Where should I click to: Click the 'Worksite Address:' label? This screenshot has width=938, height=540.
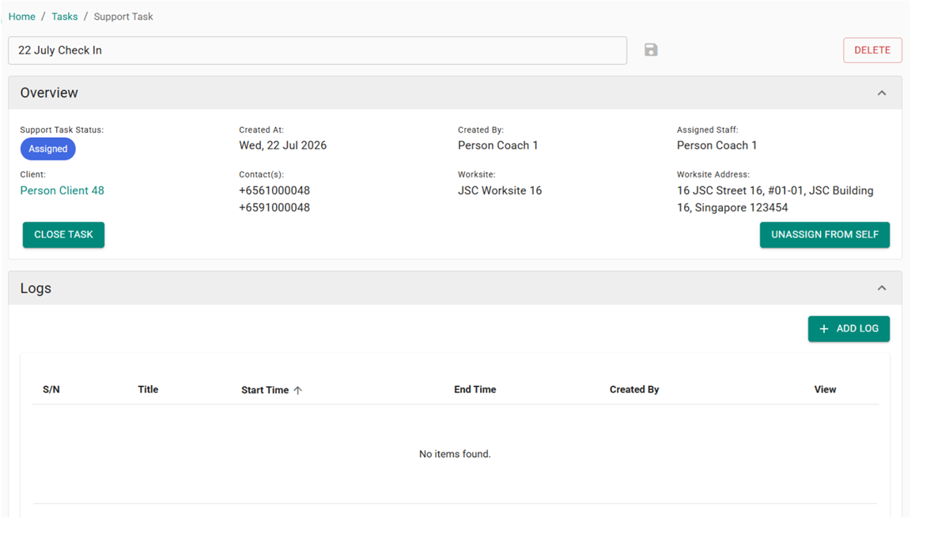[x=713, y=174]
